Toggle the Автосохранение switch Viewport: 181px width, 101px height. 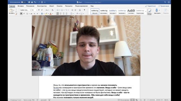click(24, 2)
